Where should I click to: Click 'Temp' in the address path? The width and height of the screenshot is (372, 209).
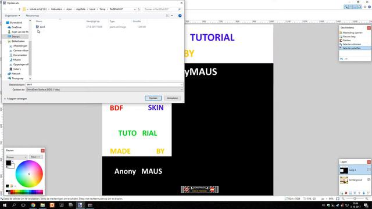102,9
